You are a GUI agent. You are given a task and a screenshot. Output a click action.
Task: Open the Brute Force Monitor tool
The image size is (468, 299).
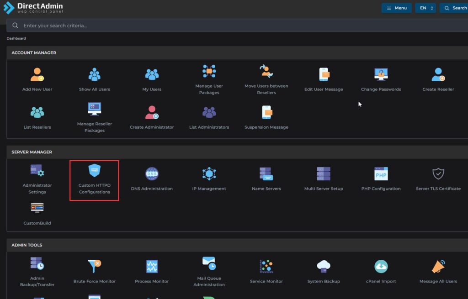(x=94, y=267)
